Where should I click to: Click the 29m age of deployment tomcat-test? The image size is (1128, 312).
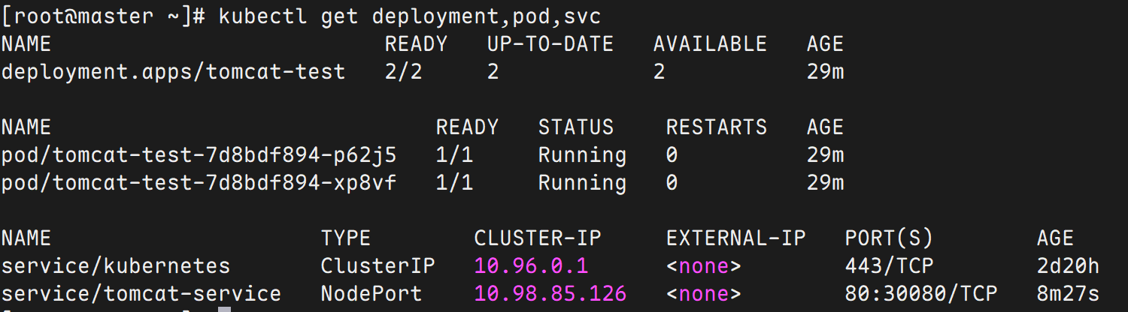[825, 72]
